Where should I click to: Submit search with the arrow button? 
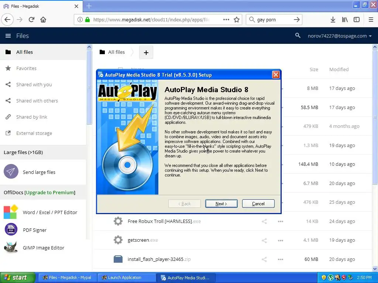pyautogui.click(x=297, y=20)
